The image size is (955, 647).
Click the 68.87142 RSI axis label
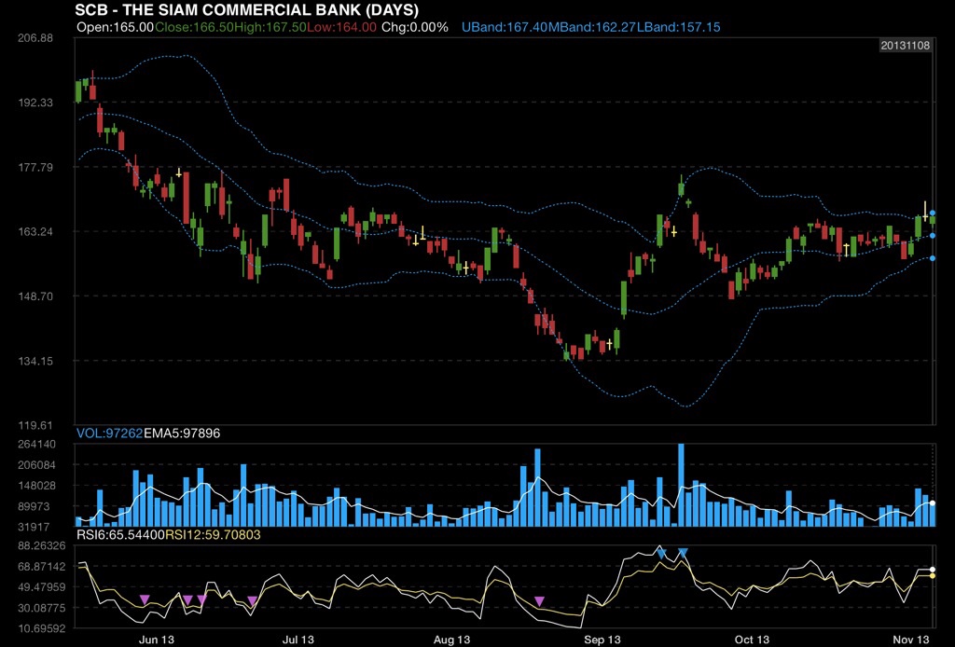point(41,567)
